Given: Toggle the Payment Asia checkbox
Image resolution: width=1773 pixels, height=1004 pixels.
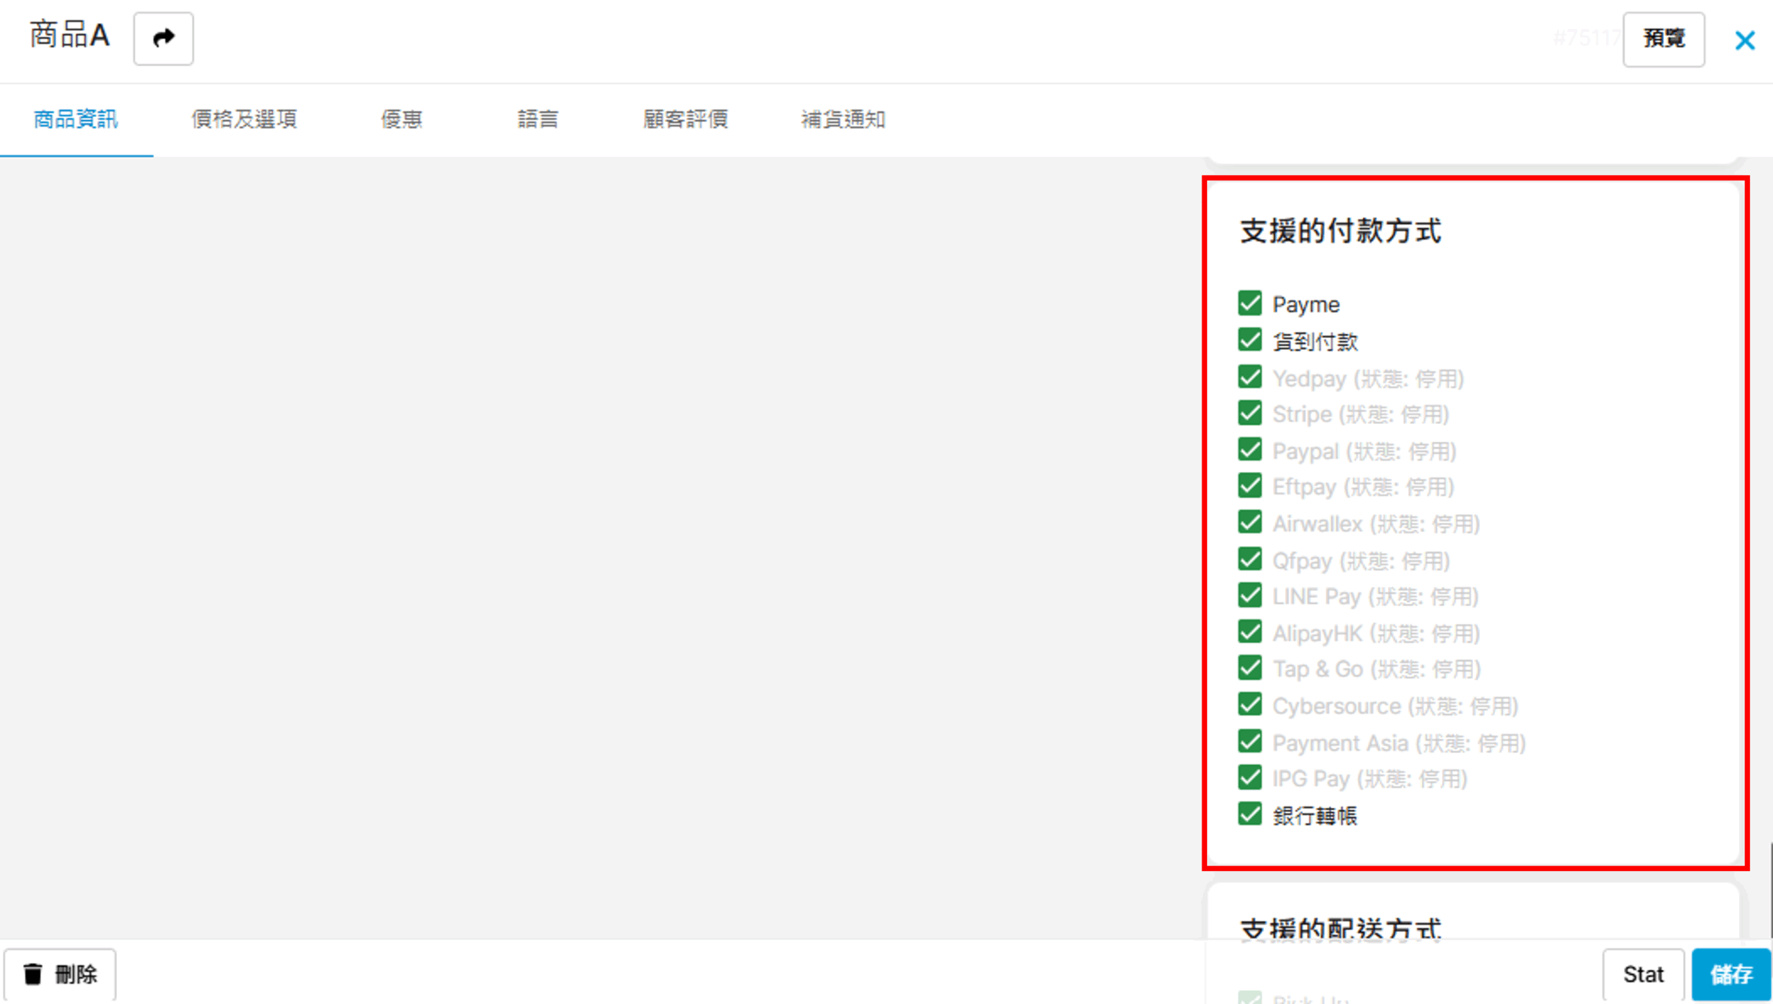Looking at the screenshot, I should (1250, 741).
